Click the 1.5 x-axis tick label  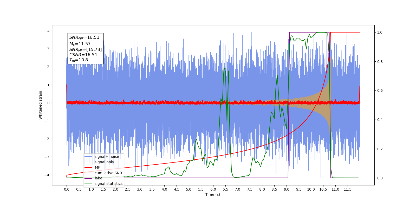tap(103, 189)
